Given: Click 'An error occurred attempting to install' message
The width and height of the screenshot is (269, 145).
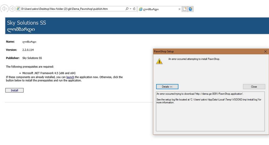Looking at the screenshot, I should point(194,59).
